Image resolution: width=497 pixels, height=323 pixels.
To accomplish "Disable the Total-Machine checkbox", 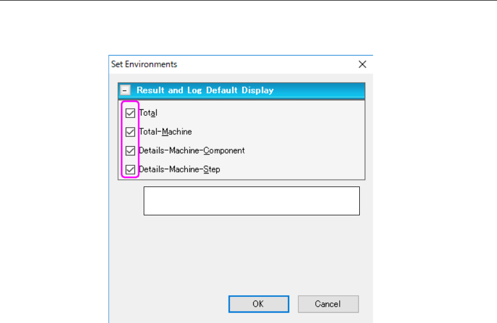I will tap(130, 132).
